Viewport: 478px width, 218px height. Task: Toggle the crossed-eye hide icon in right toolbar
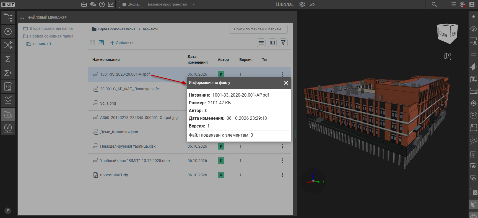(474, 179)
